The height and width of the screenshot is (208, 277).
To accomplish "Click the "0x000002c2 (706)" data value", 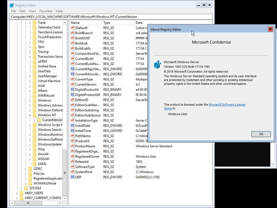I will click(147, 177).
